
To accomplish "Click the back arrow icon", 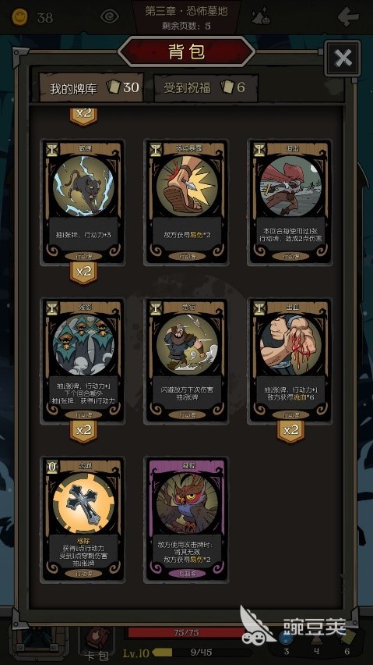I will (348, 17).
